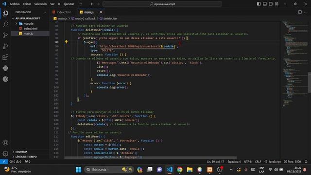Open Archivo menu
Screen dimensions: 311x175
click(x=15, y=4)
